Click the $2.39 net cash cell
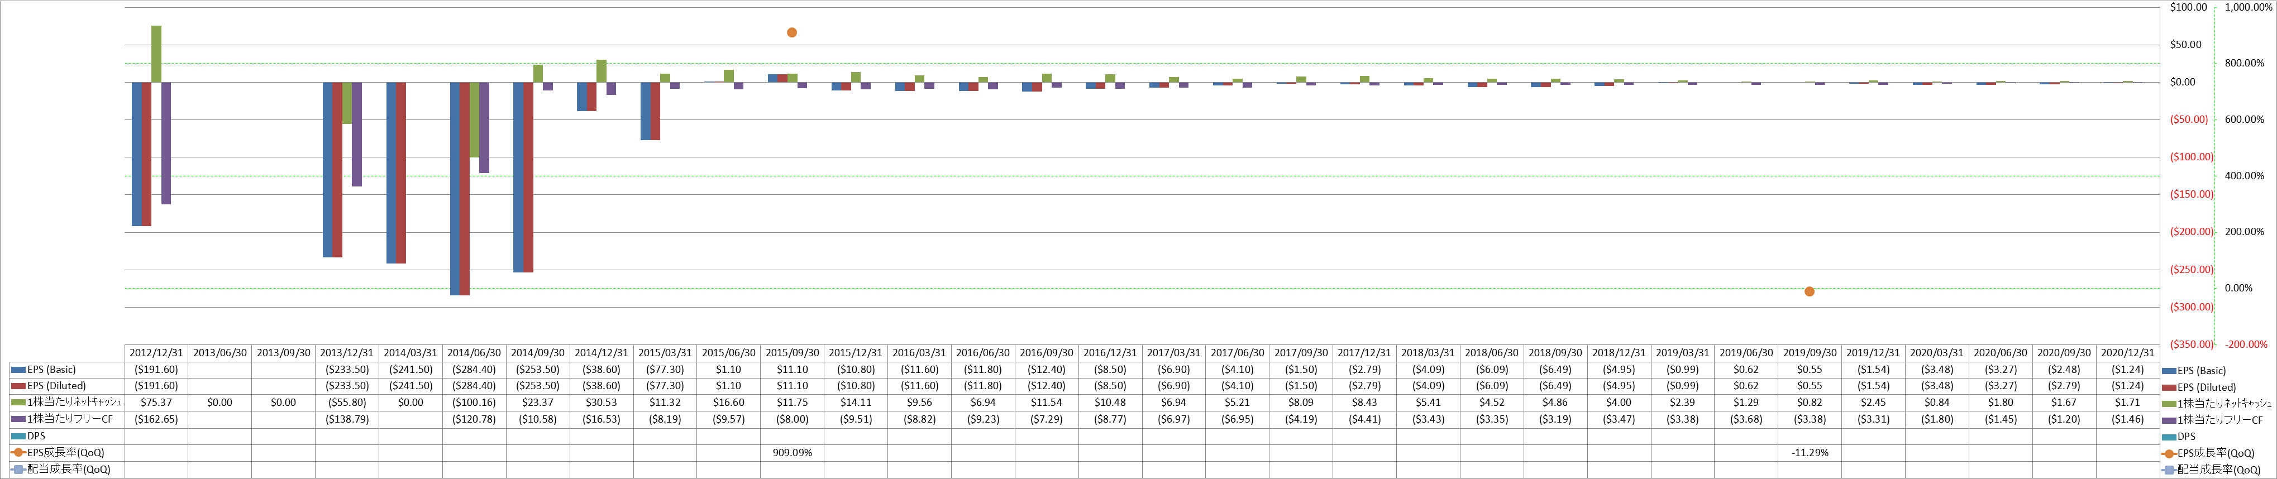 (x=1682, y=402)
